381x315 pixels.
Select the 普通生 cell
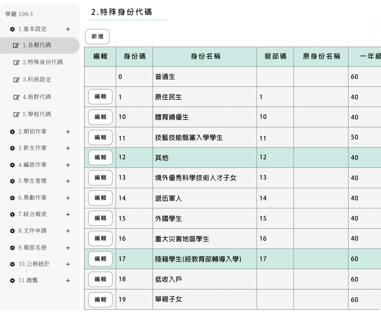point(205,77)
